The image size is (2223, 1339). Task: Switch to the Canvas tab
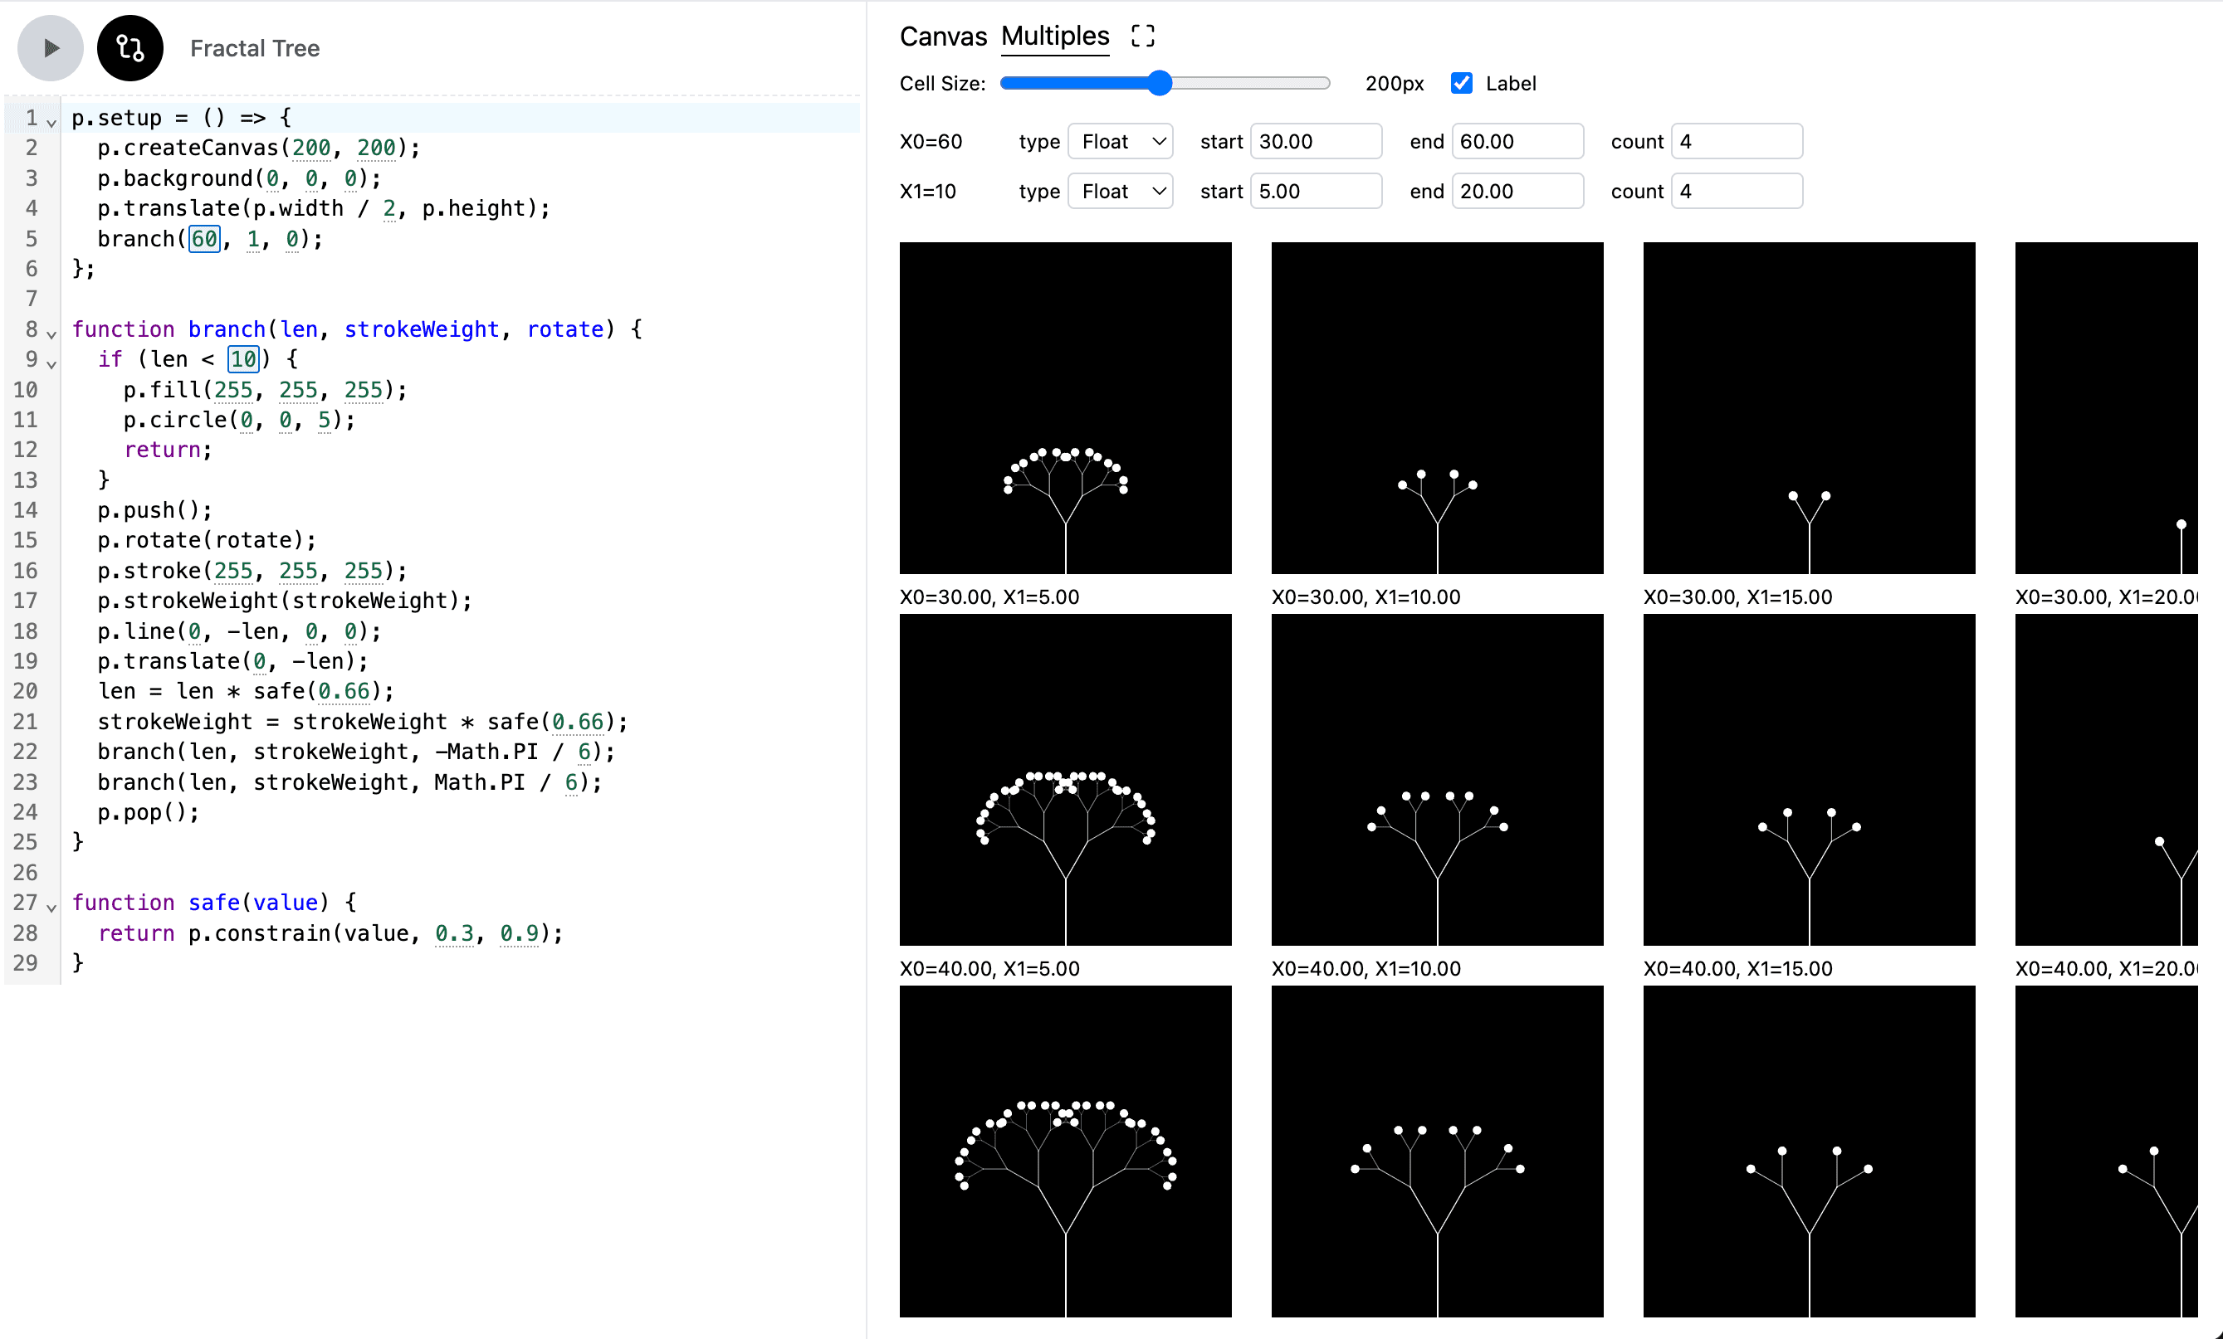coord(943,36)
